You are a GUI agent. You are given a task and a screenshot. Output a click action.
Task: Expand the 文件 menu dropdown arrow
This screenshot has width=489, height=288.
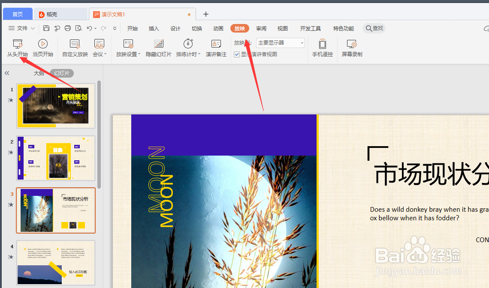click(x=33, y=28)
